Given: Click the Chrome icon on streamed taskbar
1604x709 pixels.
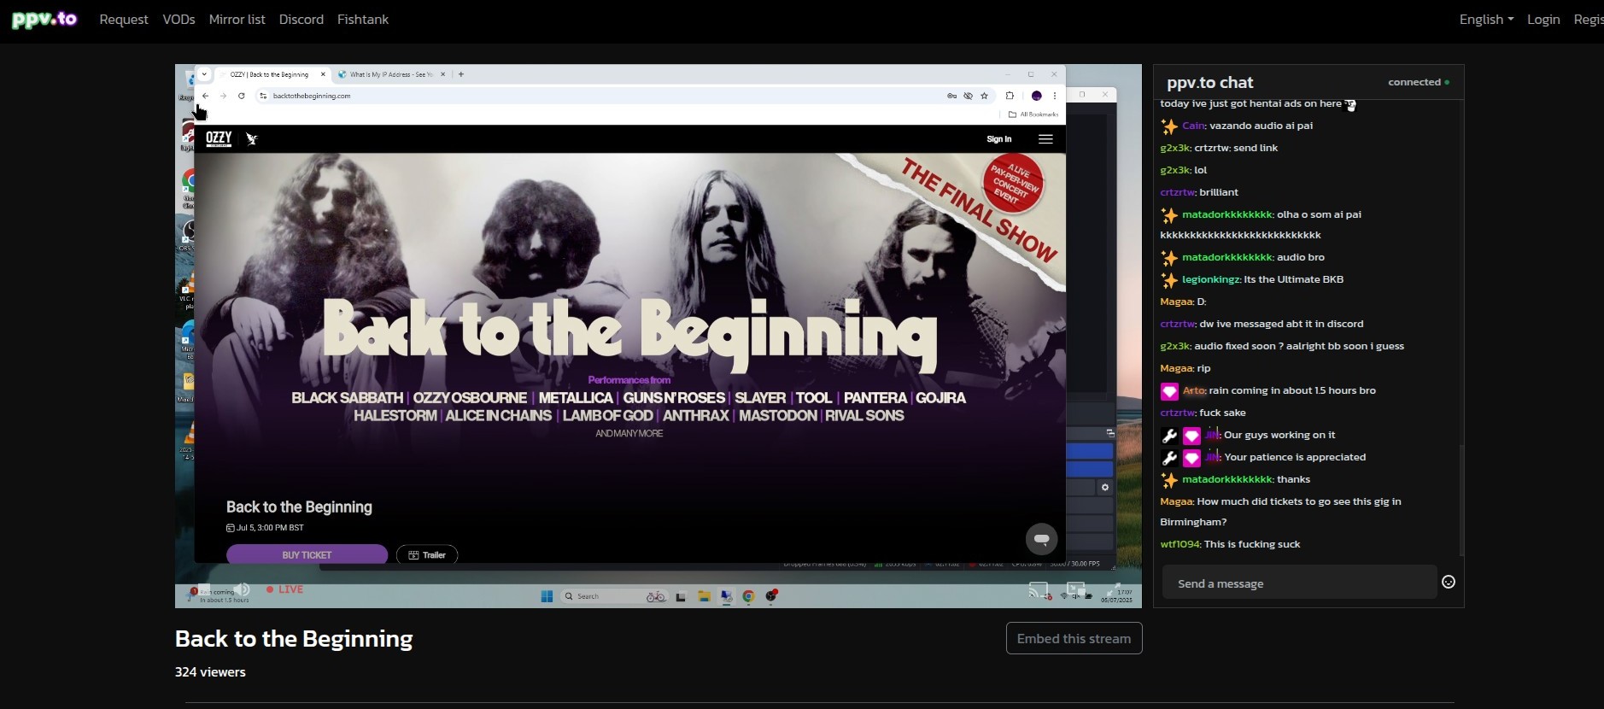Looking at the screenshot, I should [748, 596].
